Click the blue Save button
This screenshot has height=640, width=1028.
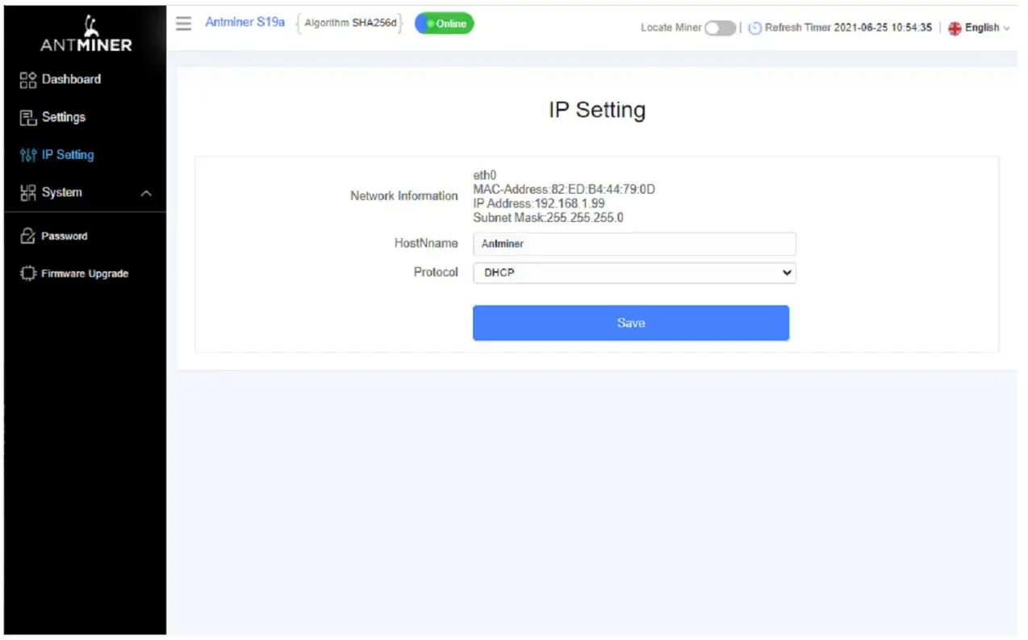tap(631, 323)
